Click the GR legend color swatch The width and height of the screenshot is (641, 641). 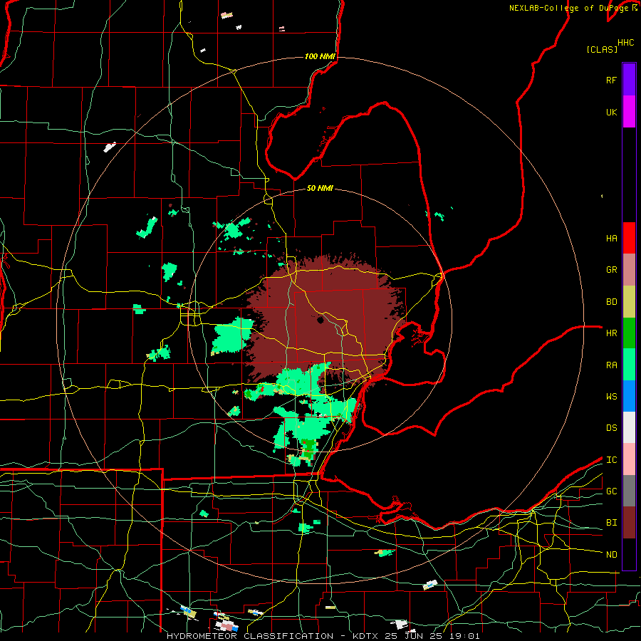tap(629, 270)
